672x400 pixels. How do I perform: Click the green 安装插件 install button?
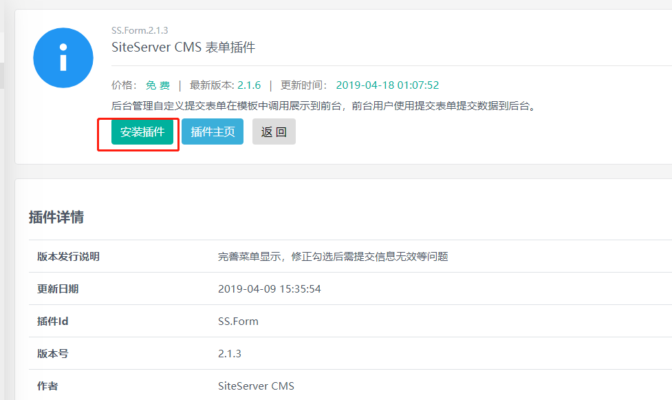(x=142, y=131)
